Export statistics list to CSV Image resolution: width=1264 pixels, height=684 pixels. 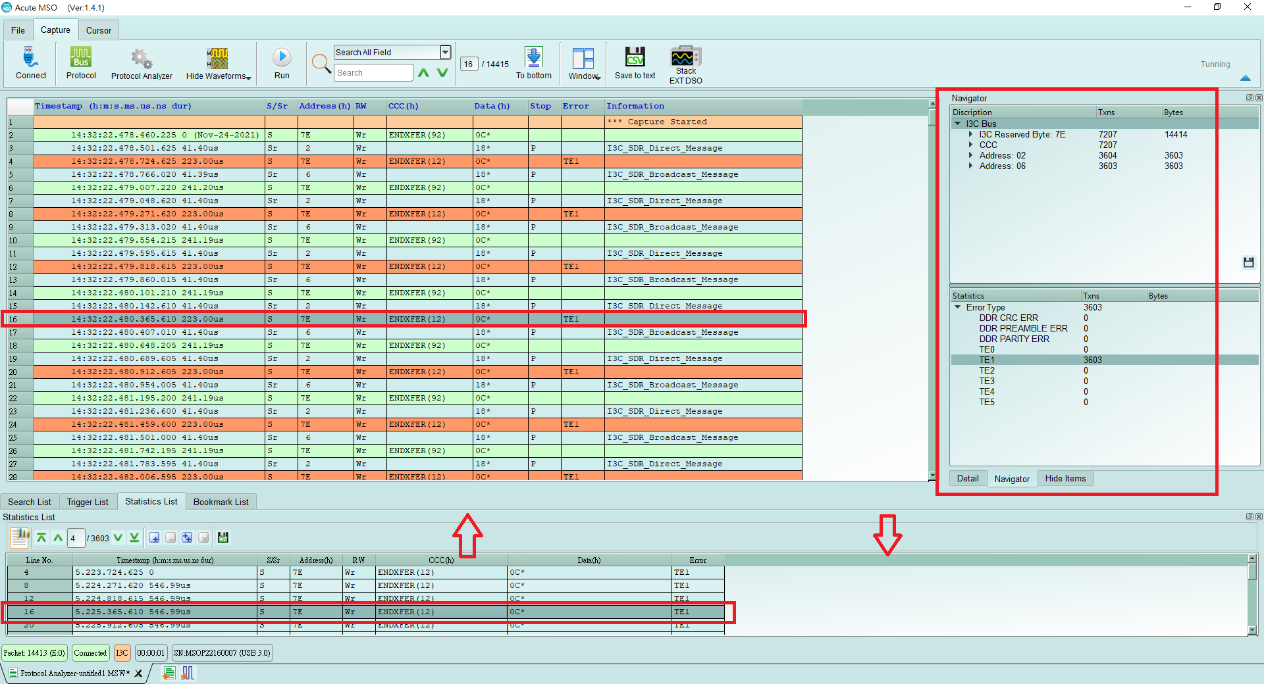[x=223, y=537]
